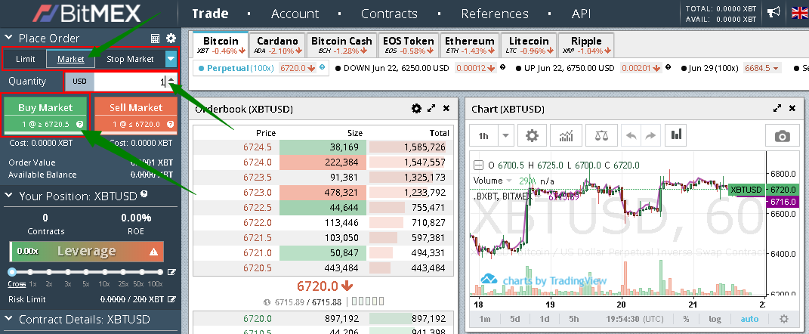Open Place Order settings gear
The height and width of the screenshot is (334, 809).
click(x=171, y=39)
